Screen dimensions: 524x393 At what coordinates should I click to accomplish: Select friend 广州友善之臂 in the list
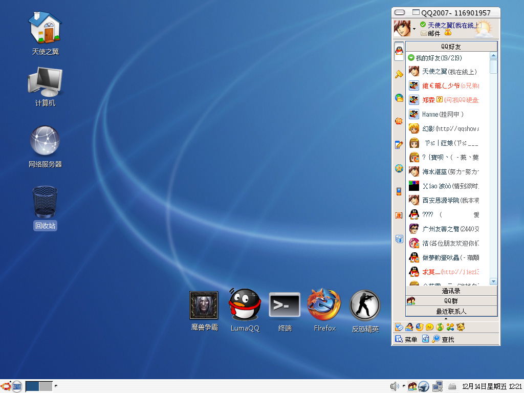pos(444,229)
